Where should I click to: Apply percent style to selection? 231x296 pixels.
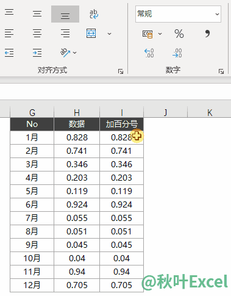(x=179, y=34)
